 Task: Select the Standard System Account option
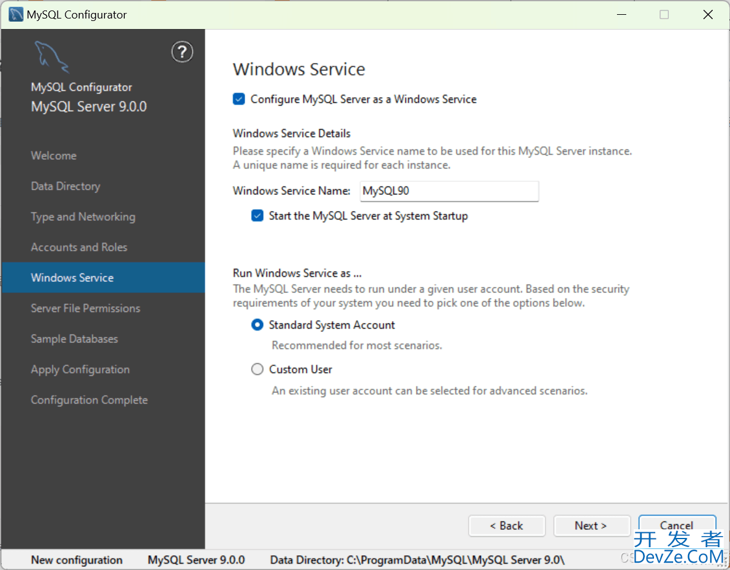pyautogui.click(x=258, y=324)
